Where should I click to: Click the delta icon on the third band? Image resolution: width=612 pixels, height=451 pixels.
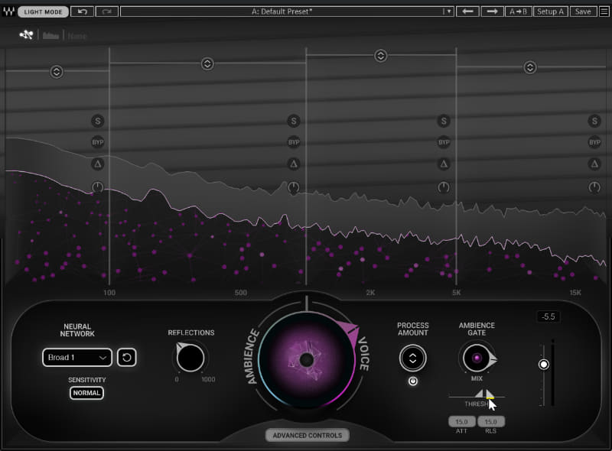pos(444,164)
